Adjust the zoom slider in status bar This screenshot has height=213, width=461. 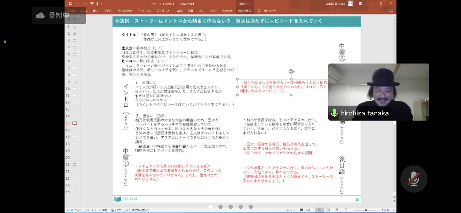click(366, 210)
